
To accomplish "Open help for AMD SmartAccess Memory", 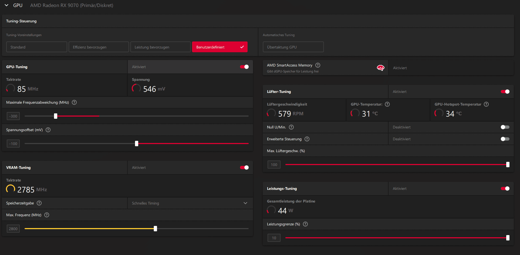I will tap(318, 65).
